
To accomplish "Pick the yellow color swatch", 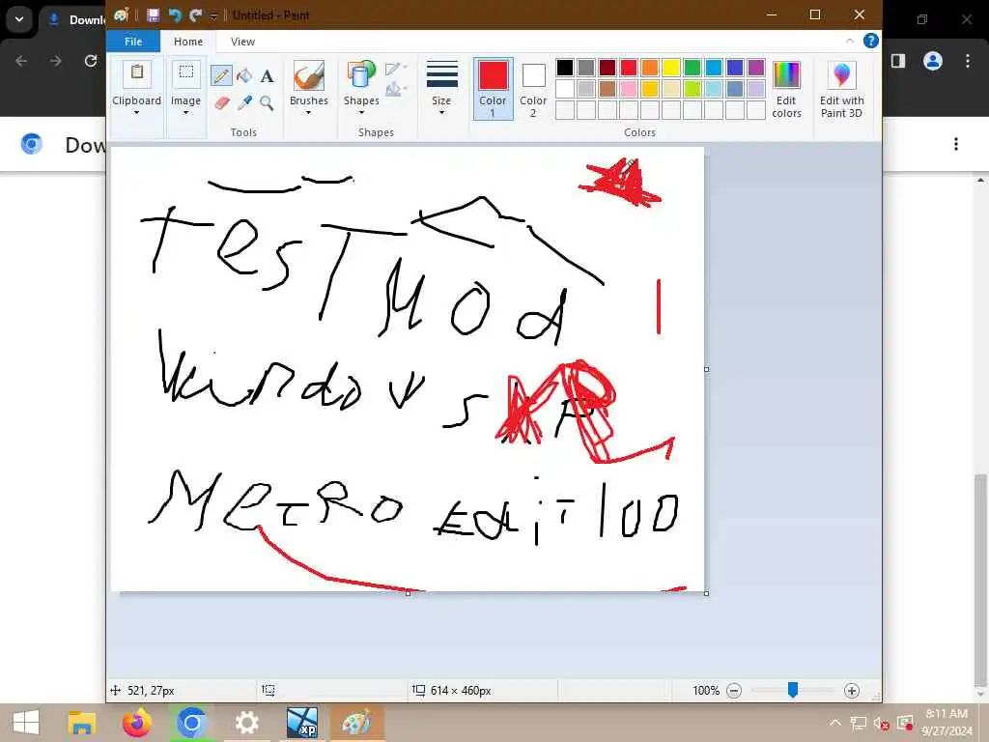I will tap(671, 68).
